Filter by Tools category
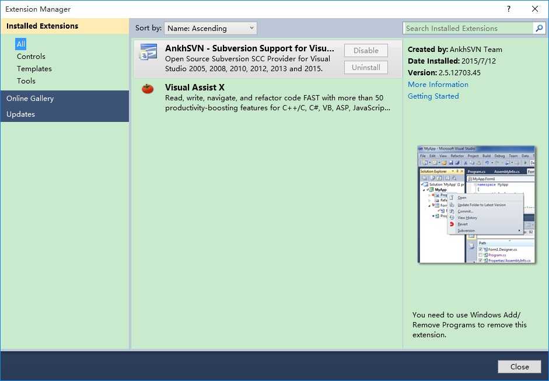 [26, 81]
